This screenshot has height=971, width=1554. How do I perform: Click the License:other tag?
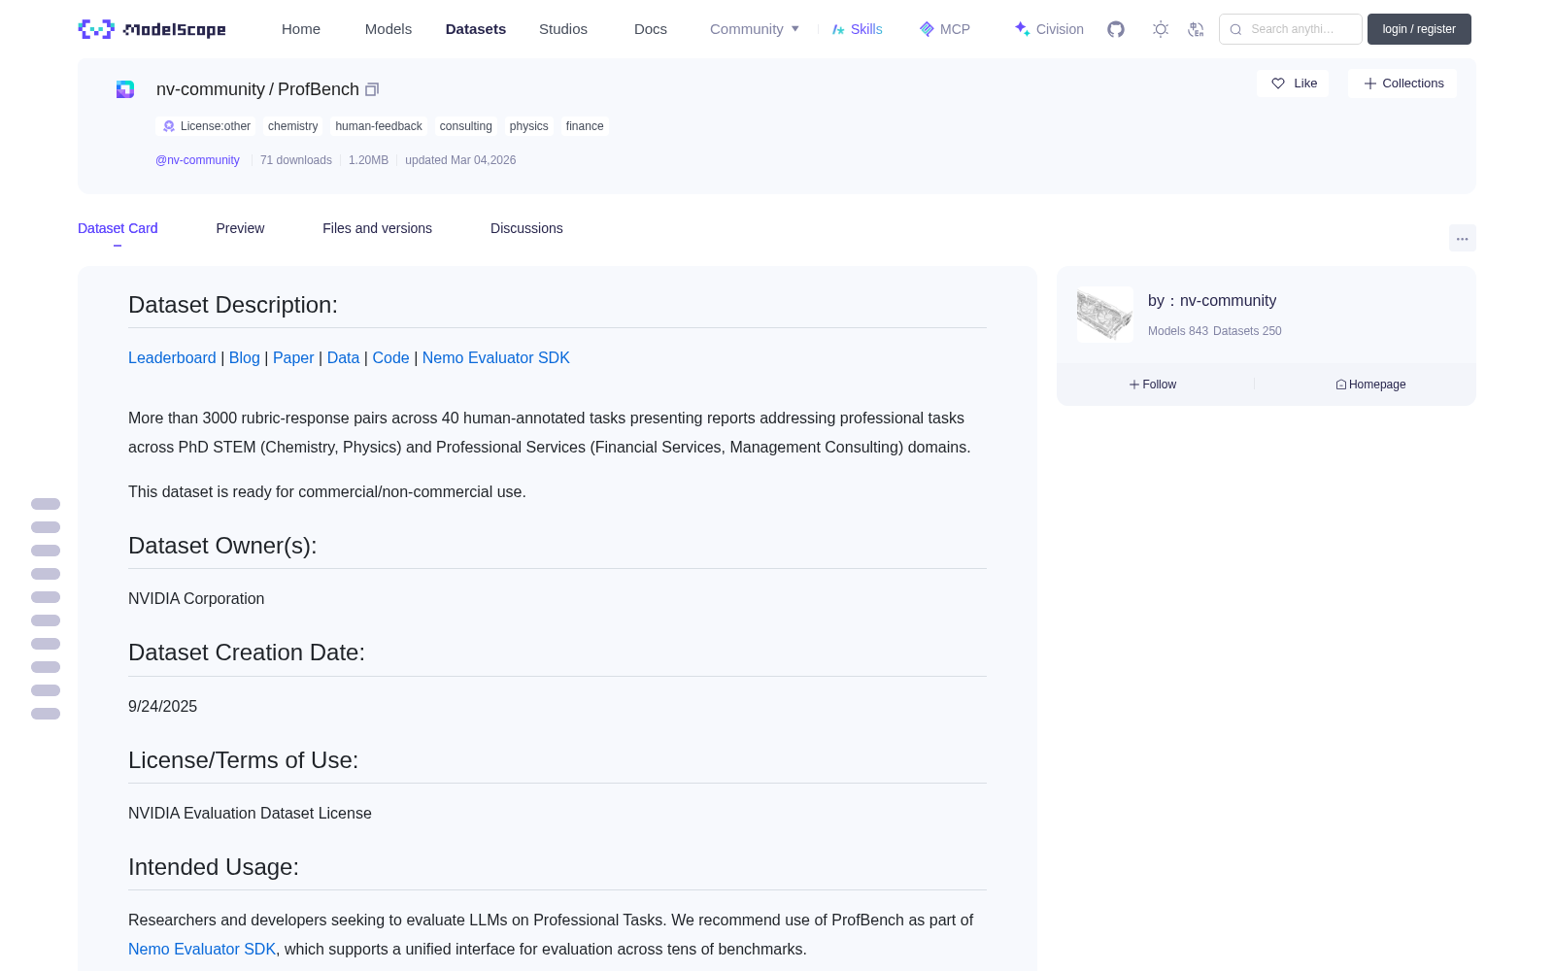(206, 126)
